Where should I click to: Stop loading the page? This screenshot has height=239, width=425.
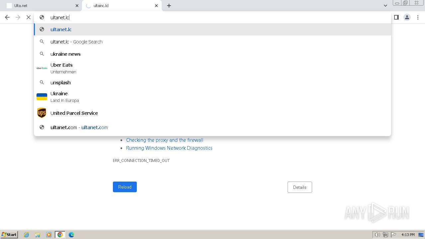[x=29, y=17]
